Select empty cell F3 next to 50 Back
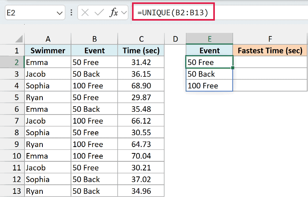308x197 pixels. click(270, 74)
